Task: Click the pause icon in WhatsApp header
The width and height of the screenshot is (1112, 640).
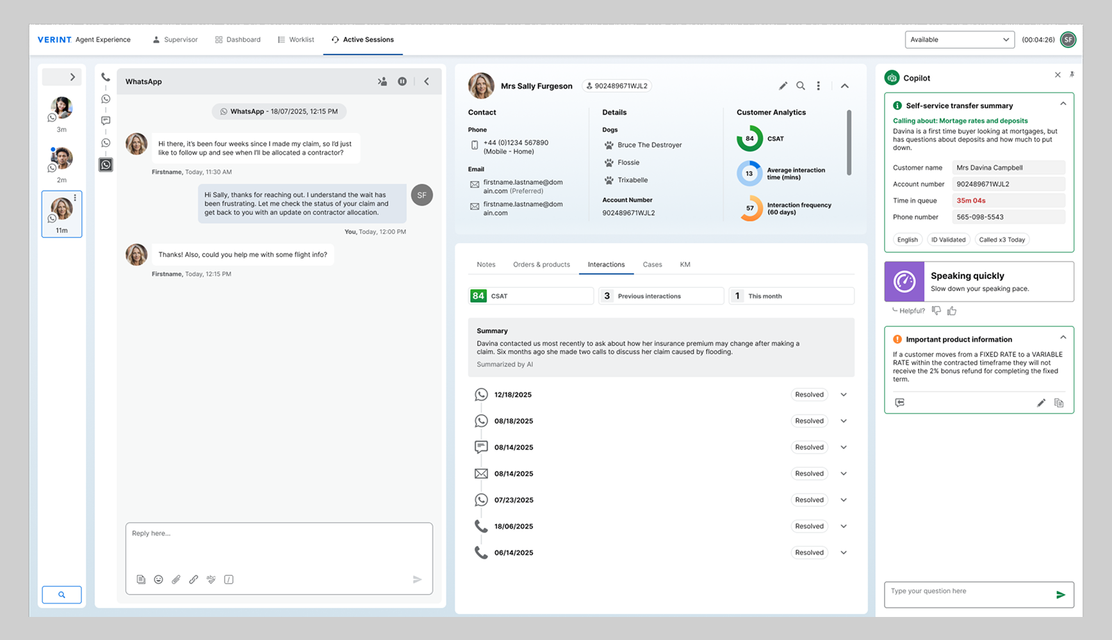Action: (x=402, y=81)
